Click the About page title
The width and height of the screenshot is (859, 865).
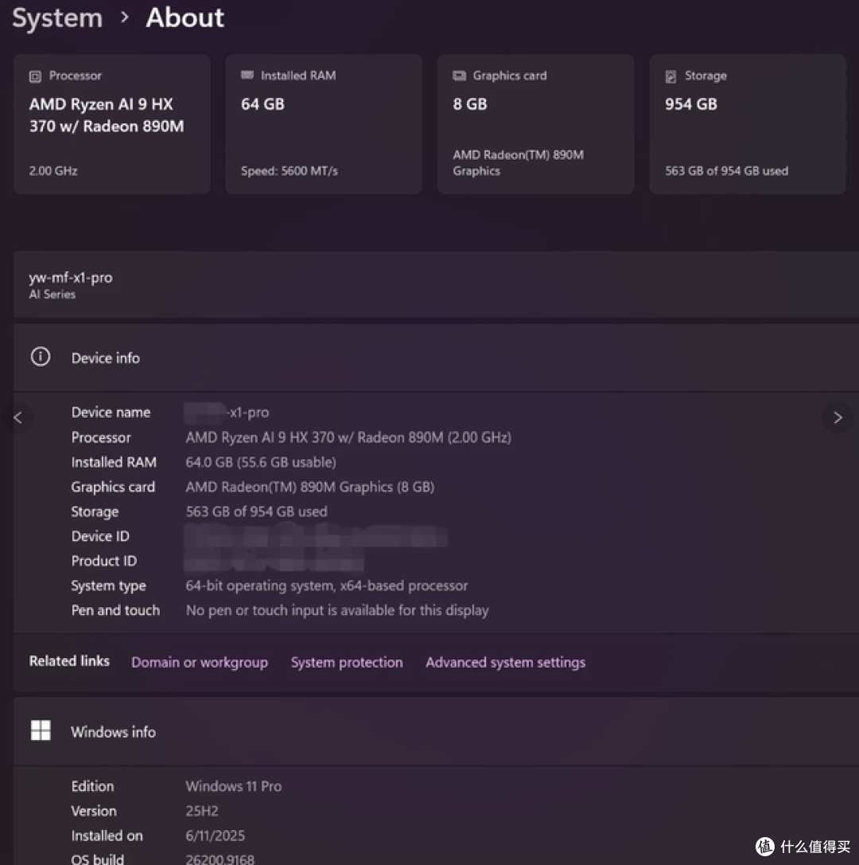[185, 18]
